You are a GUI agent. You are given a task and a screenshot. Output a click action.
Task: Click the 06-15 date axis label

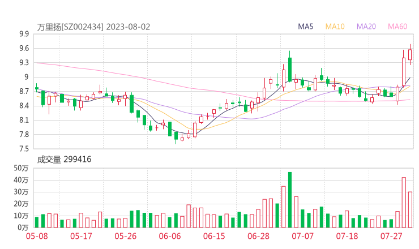(214, 236)
